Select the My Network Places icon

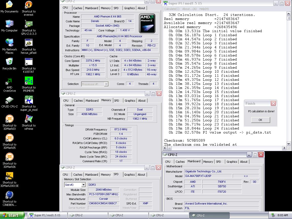pos(9,46)
